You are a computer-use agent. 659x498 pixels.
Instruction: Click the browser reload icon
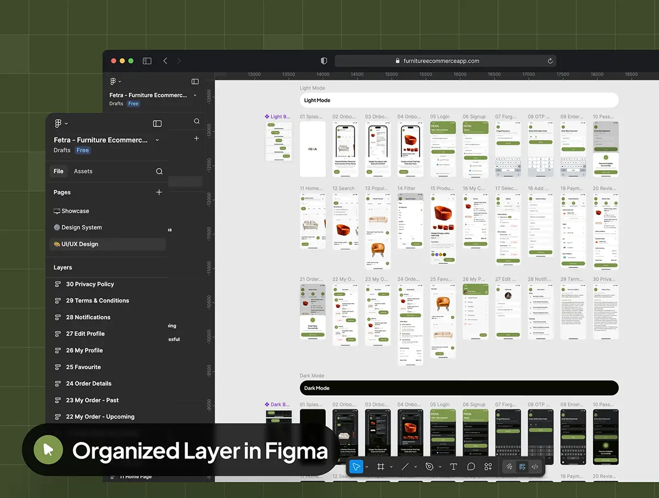550,61
